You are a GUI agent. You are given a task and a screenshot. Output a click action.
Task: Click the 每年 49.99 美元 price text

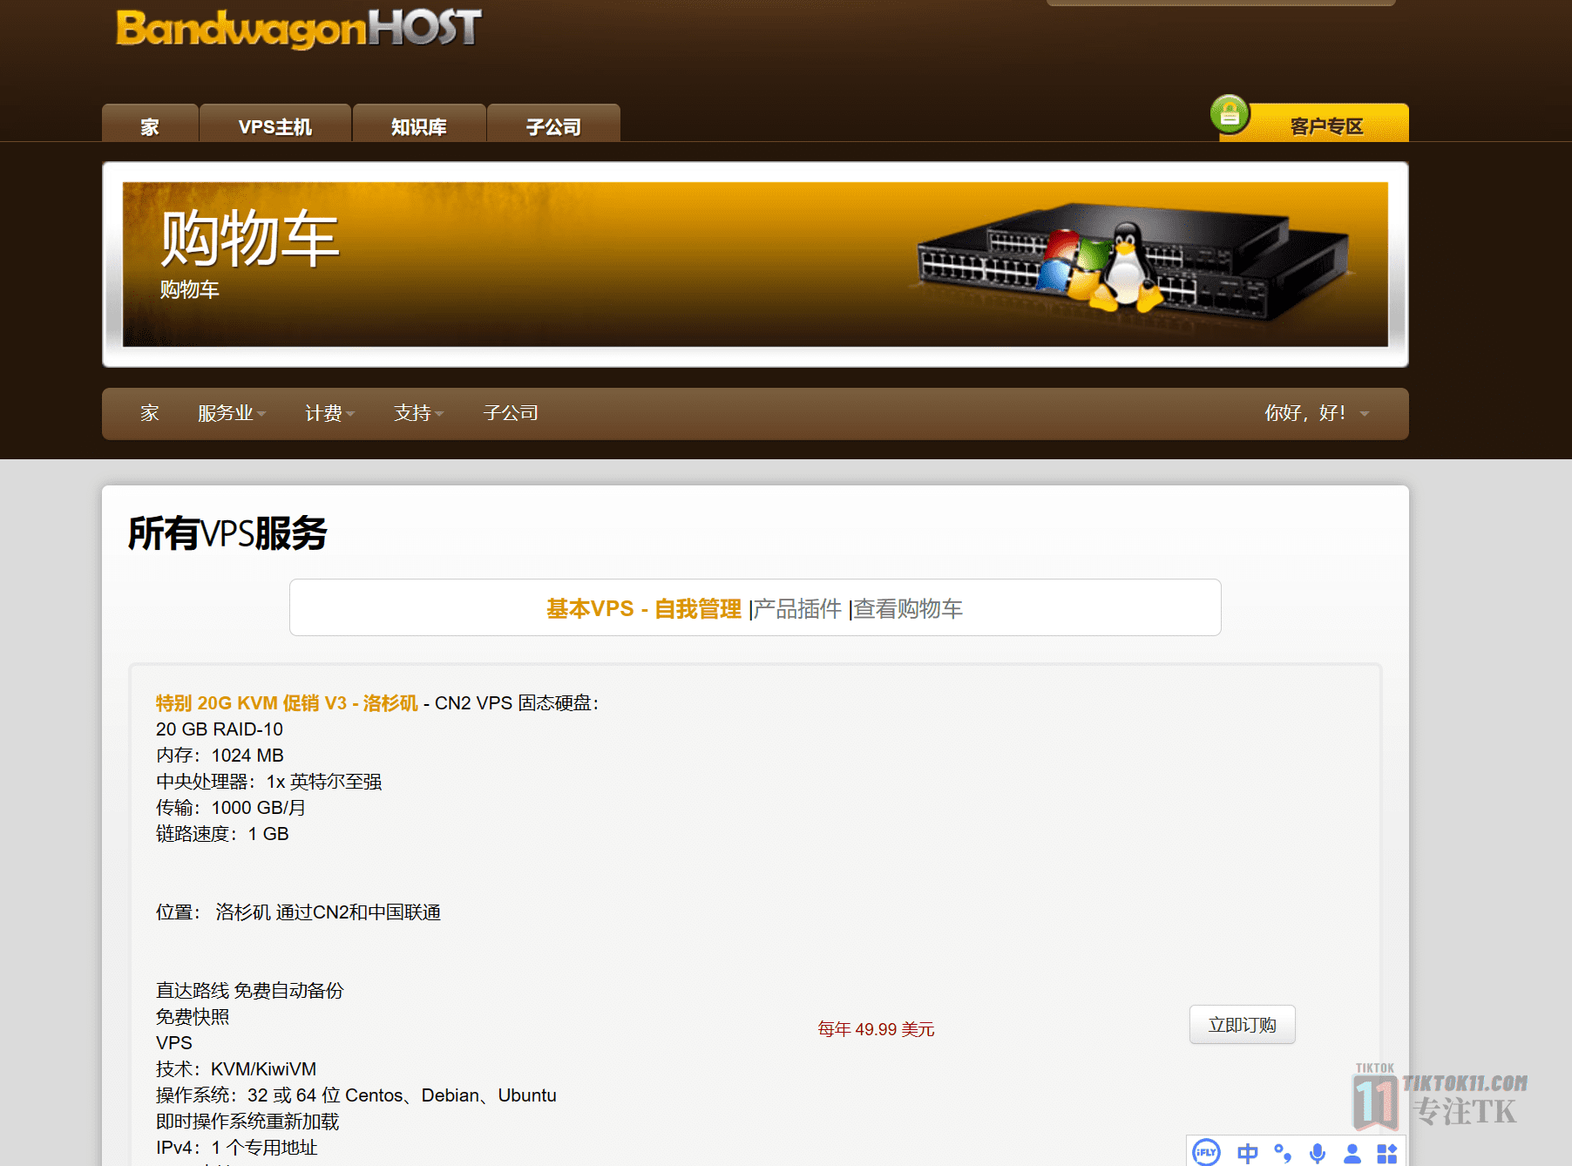[x=876, y=1029]
